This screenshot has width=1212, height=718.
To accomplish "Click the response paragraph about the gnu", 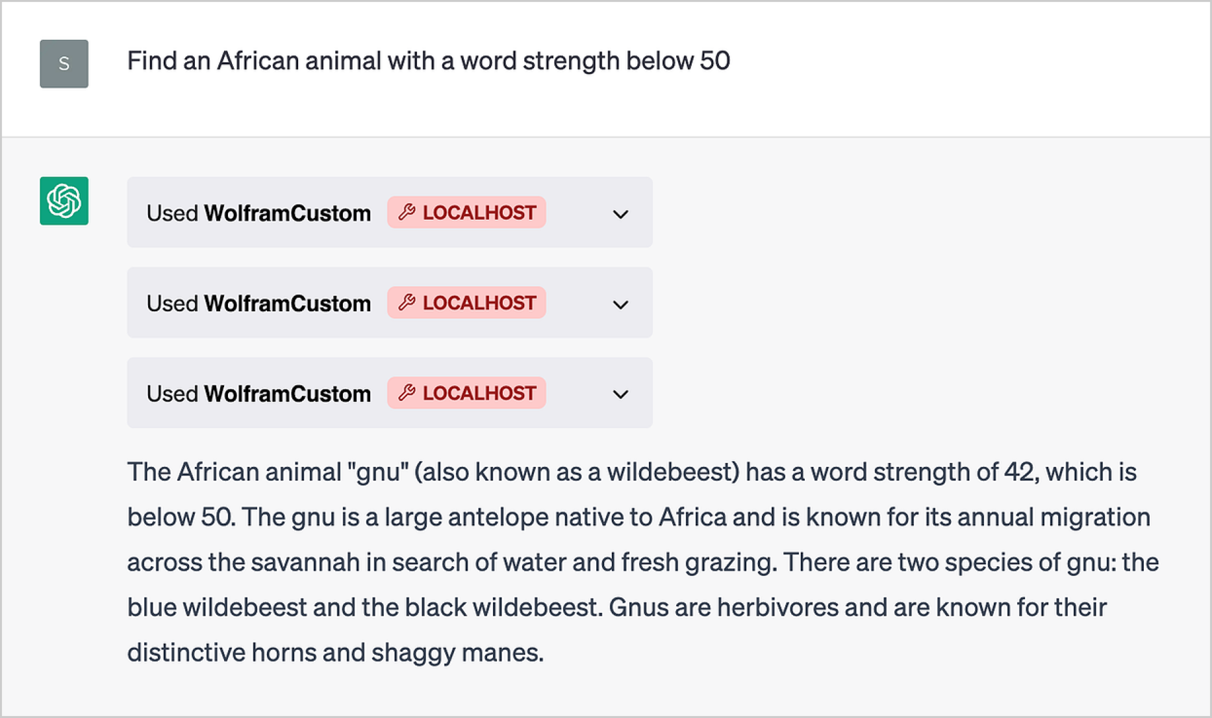I will point(643,562).
